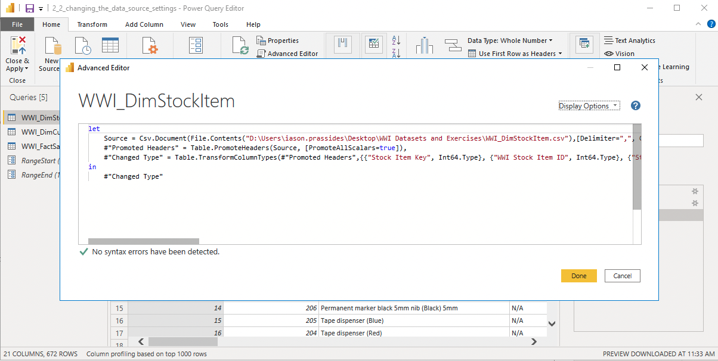Click 'Permanent marker black 5mm nib' cell

pyautogui.click(x=414, y=308)
